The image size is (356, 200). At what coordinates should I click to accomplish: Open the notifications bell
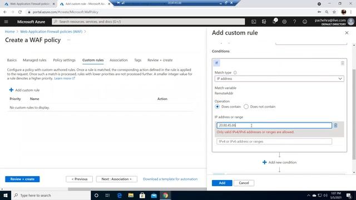coord(274,22)
